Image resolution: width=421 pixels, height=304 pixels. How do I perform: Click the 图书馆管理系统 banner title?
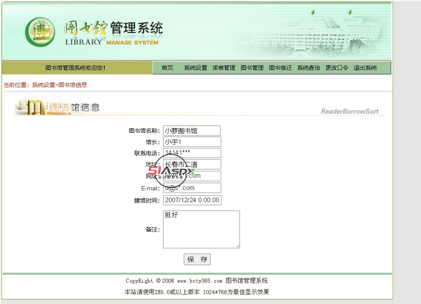114,33
